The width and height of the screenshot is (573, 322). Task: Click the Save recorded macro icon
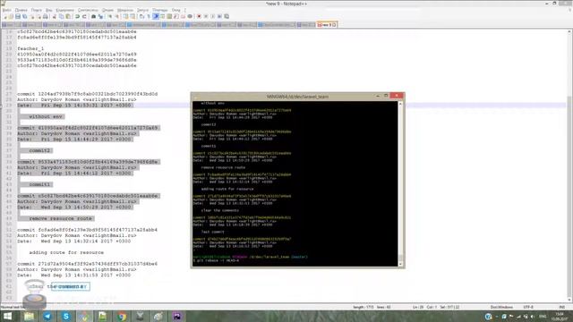pyautogui.click(x=227, y=16)
